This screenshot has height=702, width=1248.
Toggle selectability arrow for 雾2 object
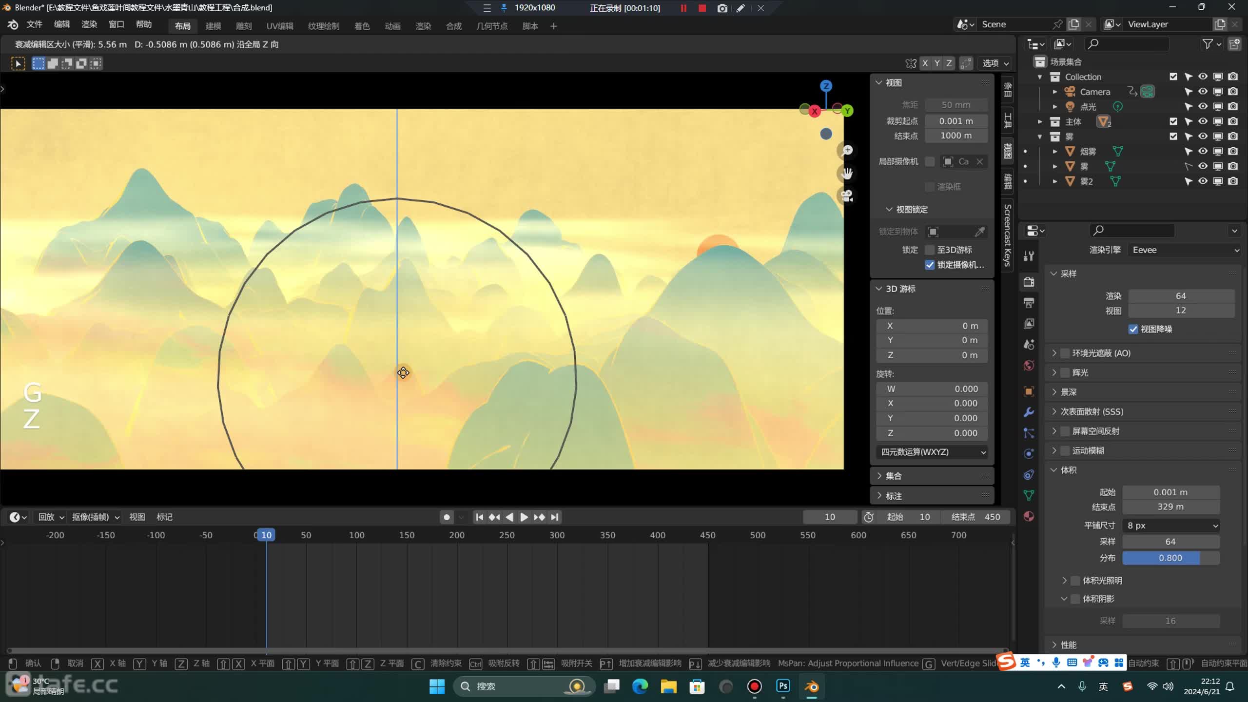1188,181
